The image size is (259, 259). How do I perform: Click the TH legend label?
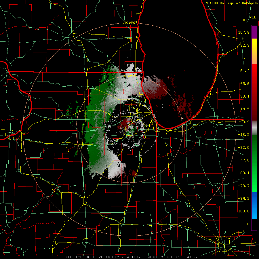247,224
